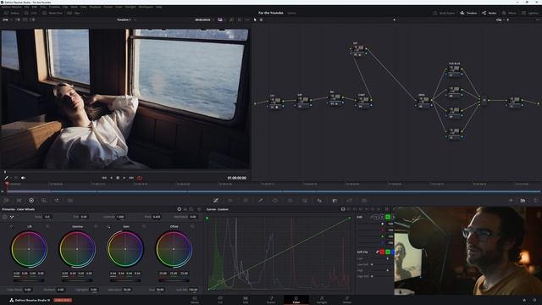
Task: Toggle the Media Pool panel
Action: (53, 13)
